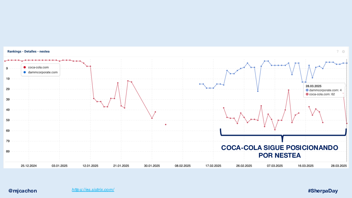This screenshot has height=198, width=352.
Task: Click the help question mark icon
Action: coord(337,52)
